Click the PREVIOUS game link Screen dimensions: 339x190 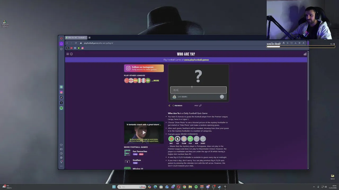pyautogui.click(x=177, y=106)
